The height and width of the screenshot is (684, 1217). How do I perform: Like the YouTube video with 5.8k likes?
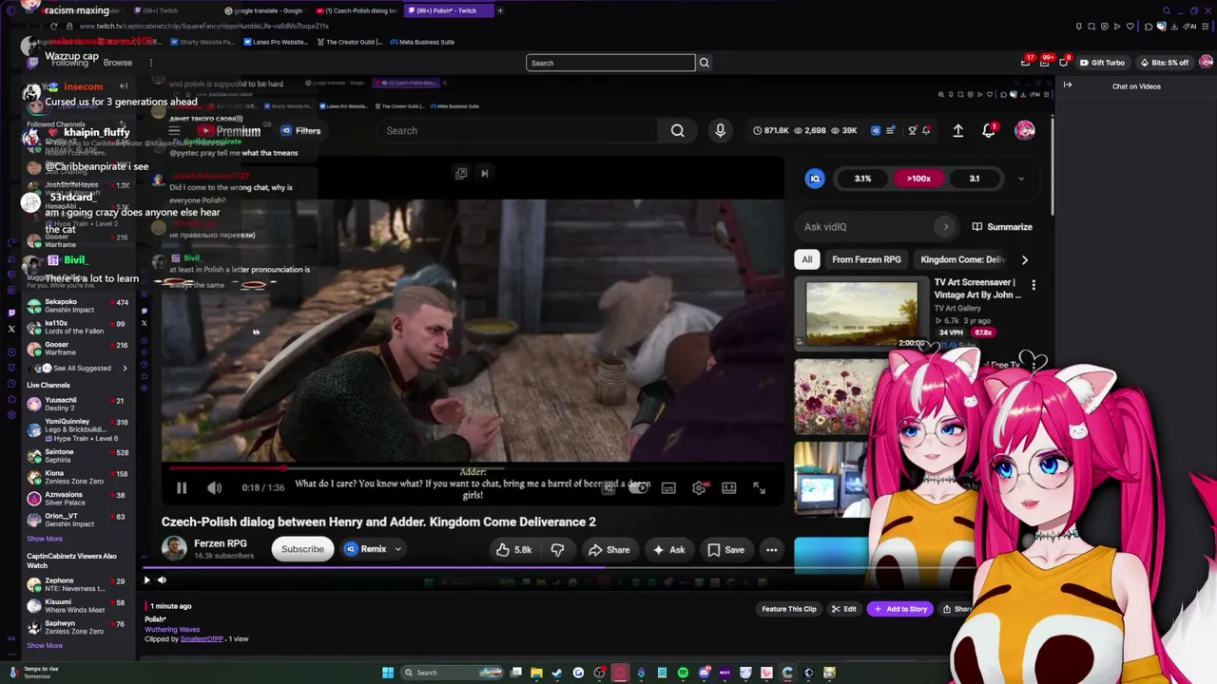514,550
